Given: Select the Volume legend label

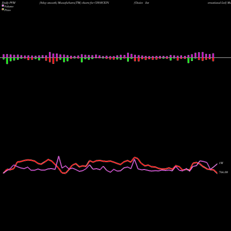Looking at the screenshot, I should [9, 6].
